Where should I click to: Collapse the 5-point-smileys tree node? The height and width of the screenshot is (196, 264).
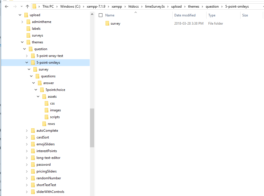pos(27,63)
